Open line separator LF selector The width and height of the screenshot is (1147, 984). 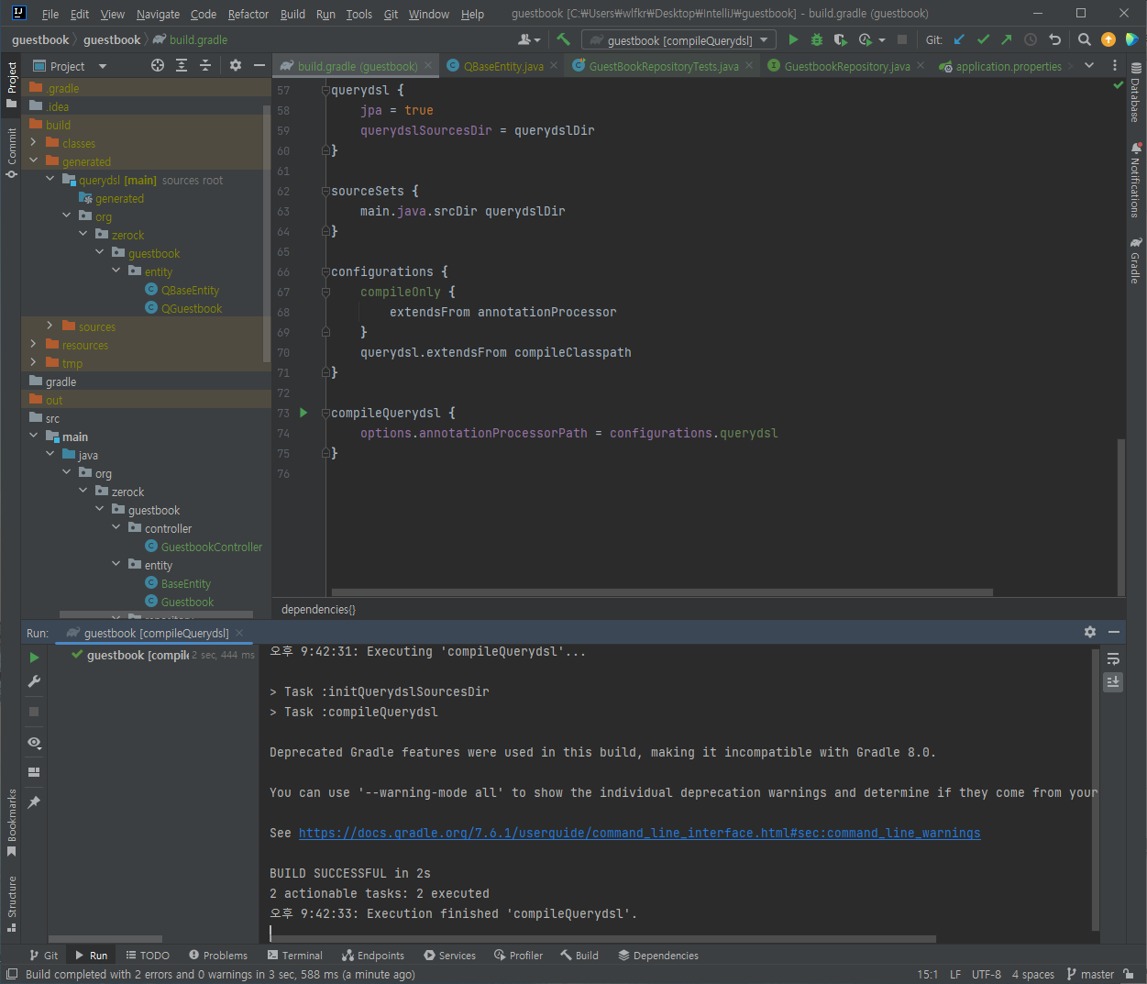[955, 974]
